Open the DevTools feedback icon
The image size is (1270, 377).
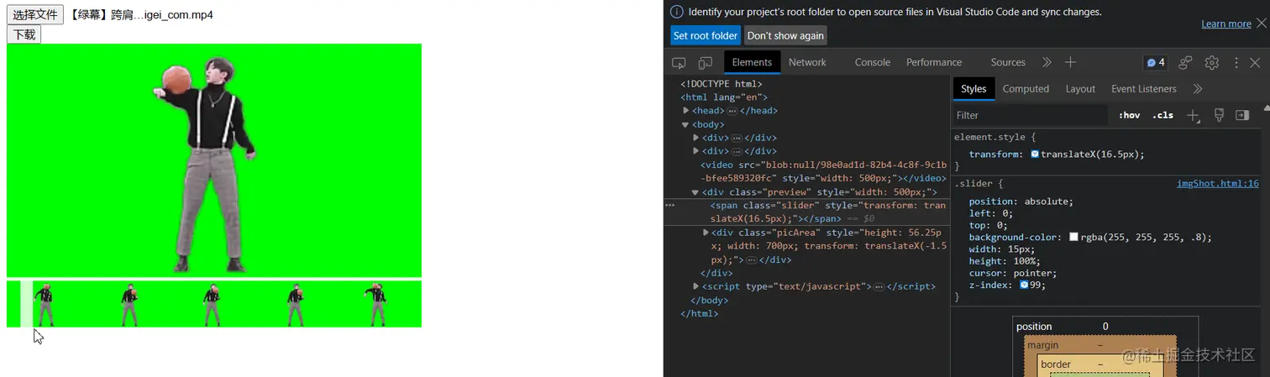click(x=1186, y=62)
